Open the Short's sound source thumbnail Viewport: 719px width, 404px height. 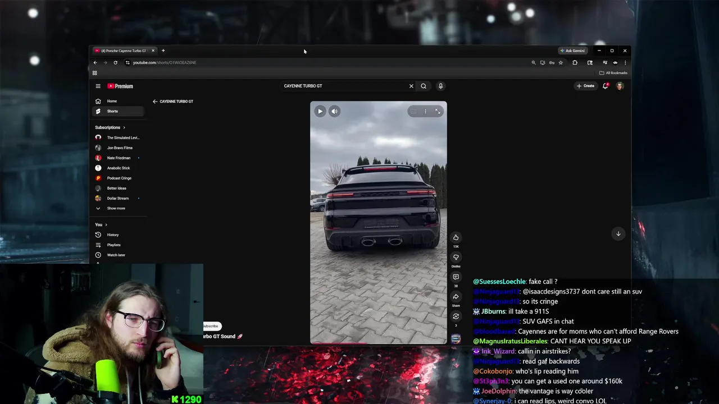[456, 338]
